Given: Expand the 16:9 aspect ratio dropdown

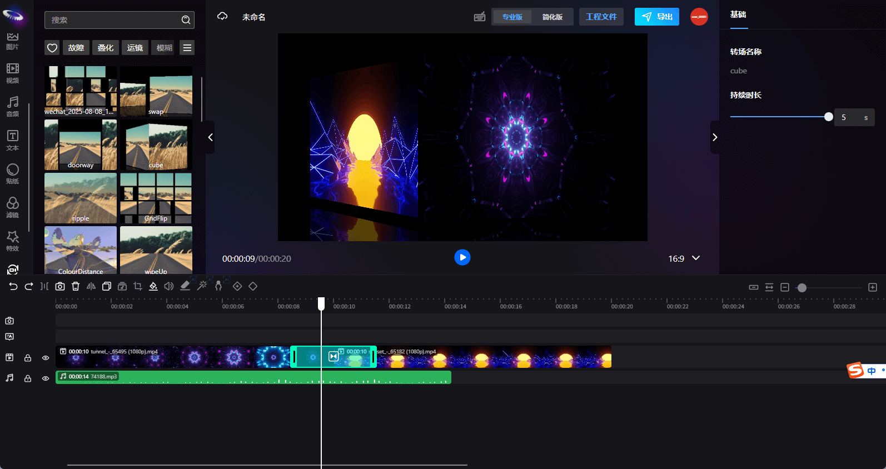Looking at the screenshot, I should (695, 258).
